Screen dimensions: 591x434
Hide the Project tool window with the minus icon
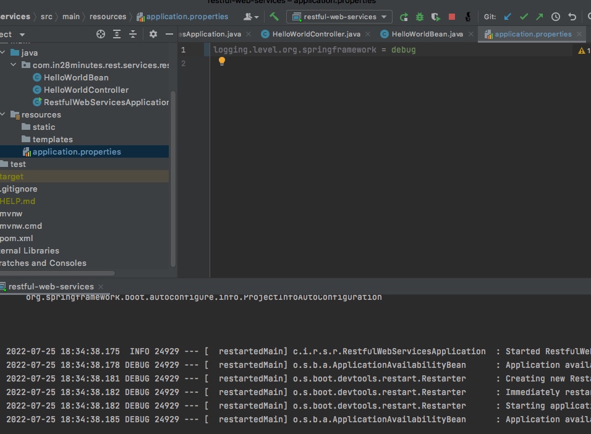point(169,34)
